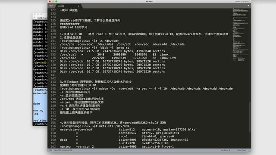Click the 'sunit=128 swidth=256 blks' line
This screenshot has width=276, height=155.
(x=122, y=143)
